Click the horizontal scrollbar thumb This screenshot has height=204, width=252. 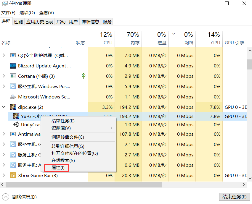coord(84,184)
